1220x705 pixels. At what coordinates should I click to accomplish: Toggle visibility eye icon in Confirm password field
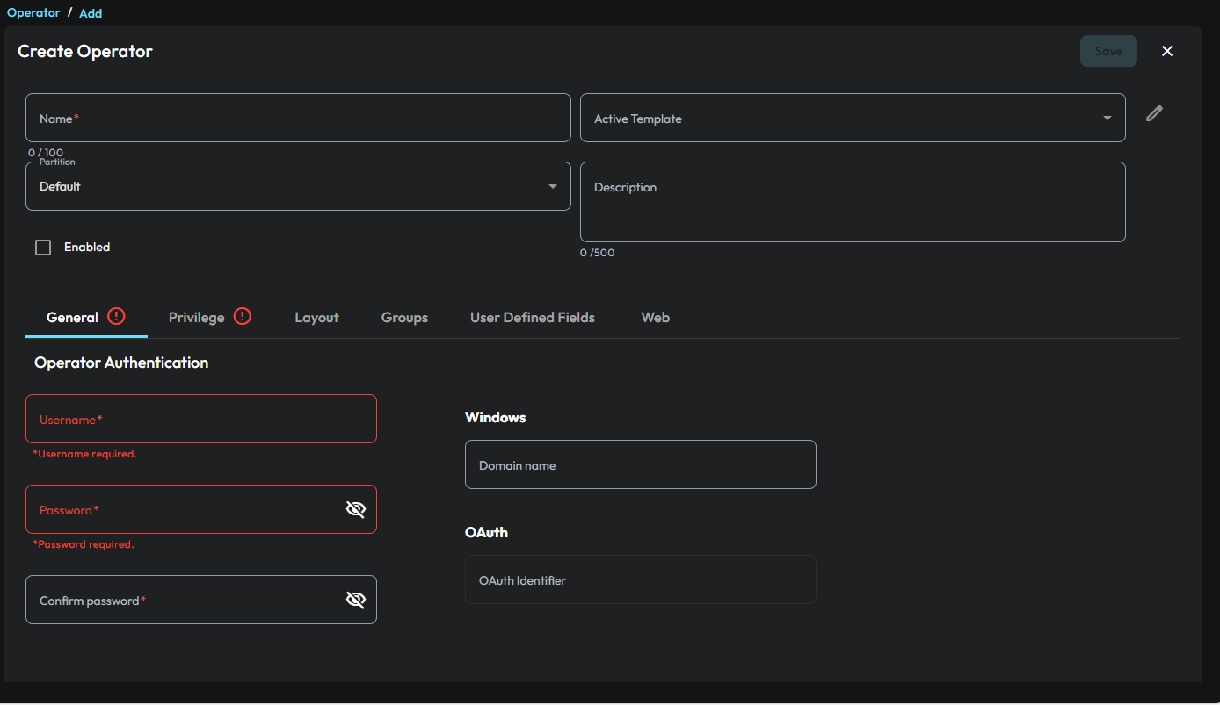(x=355, y=600)
